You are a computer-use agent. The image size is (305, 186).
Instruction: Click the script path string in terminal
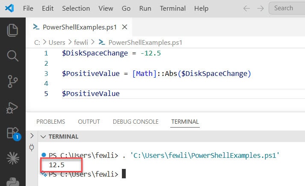[204, 156]
